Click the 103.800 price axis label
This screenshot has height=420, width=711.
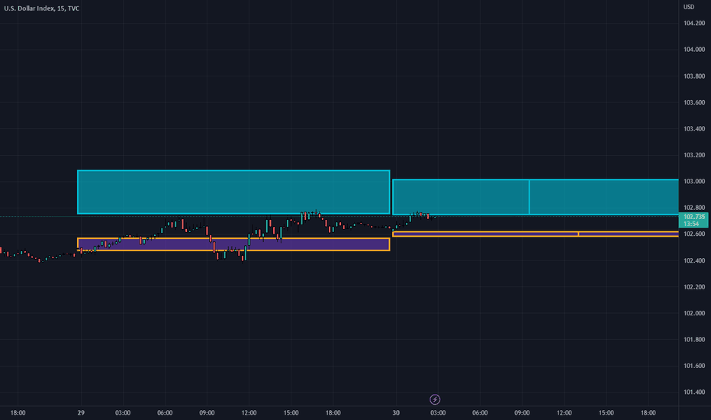(x=694, y=76)
